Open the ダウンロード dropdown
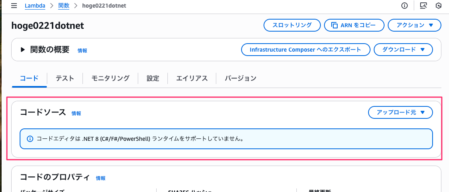Screen dimensions: 449x192 tap(403, 50)
